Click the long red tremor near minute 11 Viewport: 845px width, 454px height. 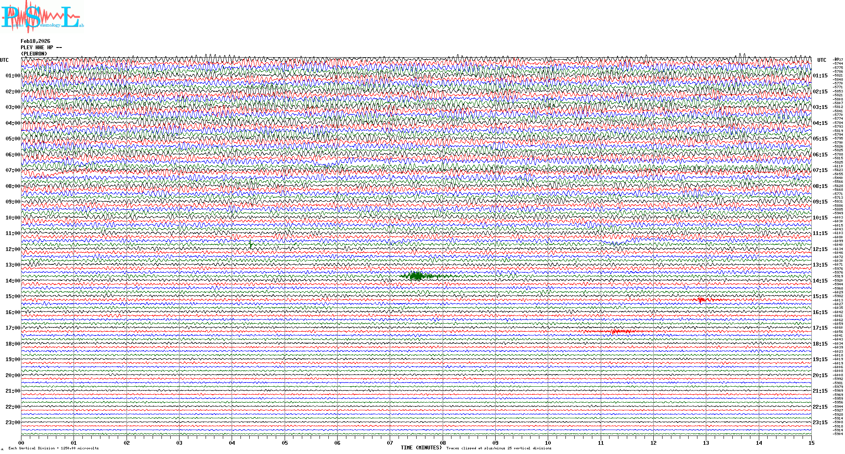(x=618, y=332)
